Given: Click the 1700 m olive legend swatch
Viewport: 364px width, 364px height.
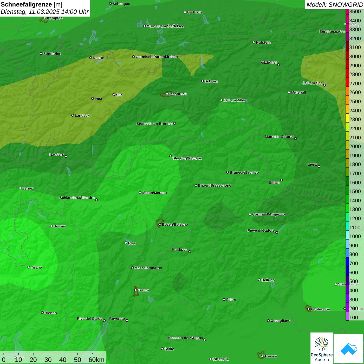Looking at the screenshot, I should point(347,172).
